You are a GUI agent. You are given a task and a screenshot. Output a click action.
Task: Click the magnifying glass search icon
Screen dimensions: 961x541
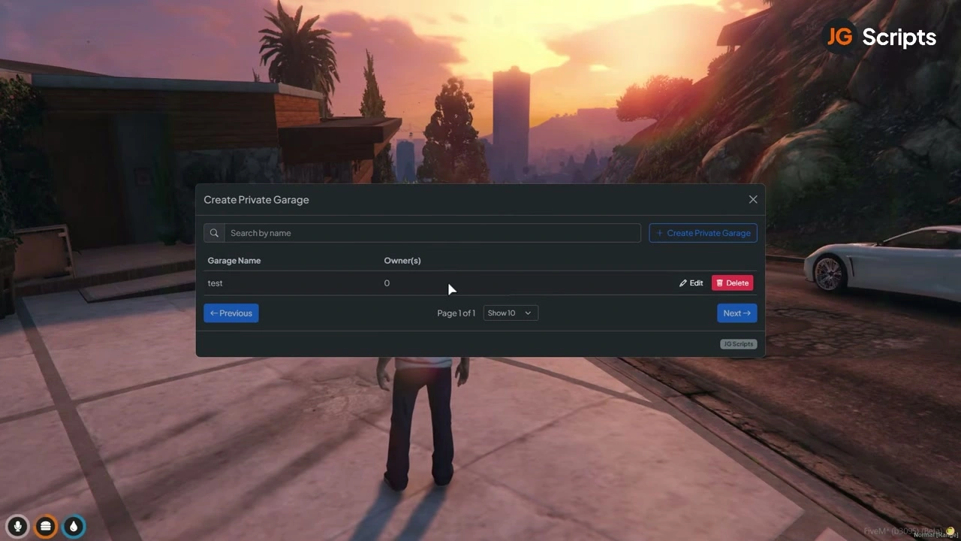(214, 233)
